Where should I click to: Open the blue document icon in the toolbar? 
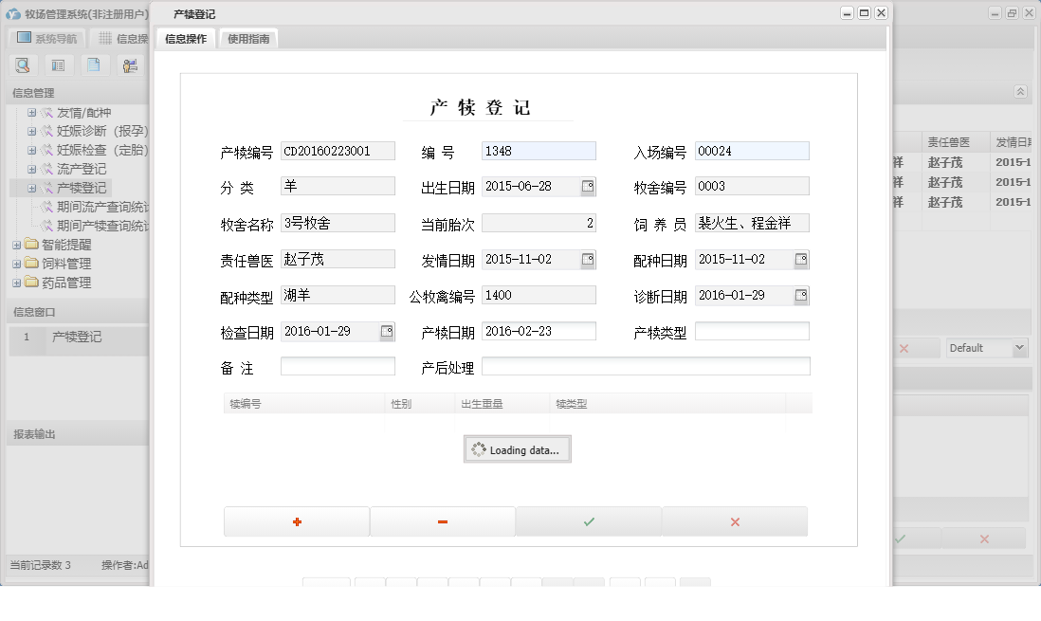(93, 64)
